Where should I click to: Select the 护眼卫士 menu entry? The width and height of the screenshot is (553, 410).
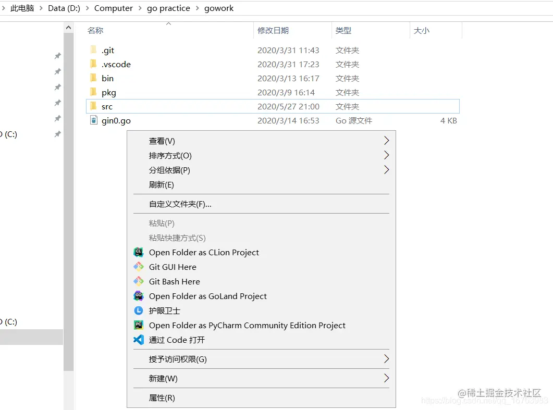coord(261,311)
